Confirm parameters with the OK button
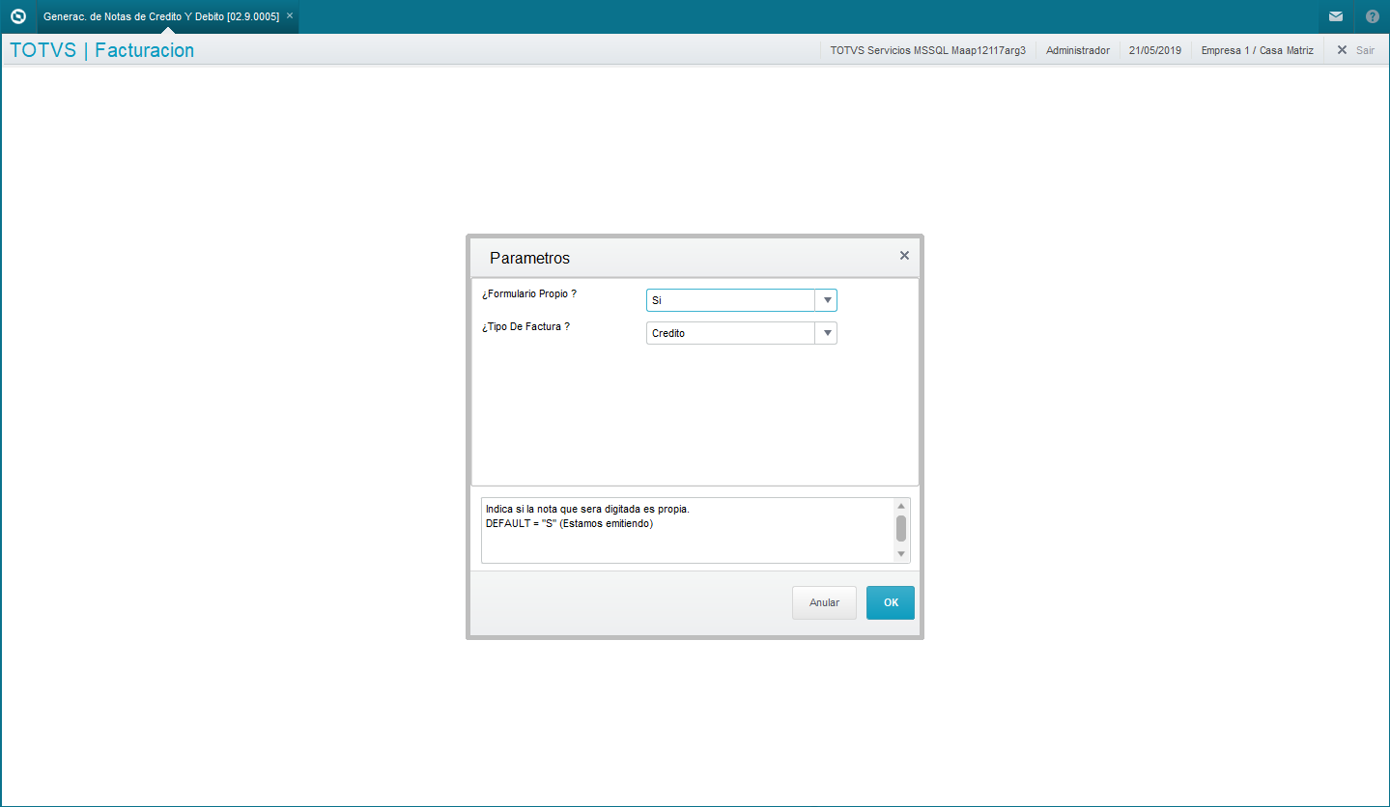The height and width of the screenshot is (807, 1390). tap(891, 602)
